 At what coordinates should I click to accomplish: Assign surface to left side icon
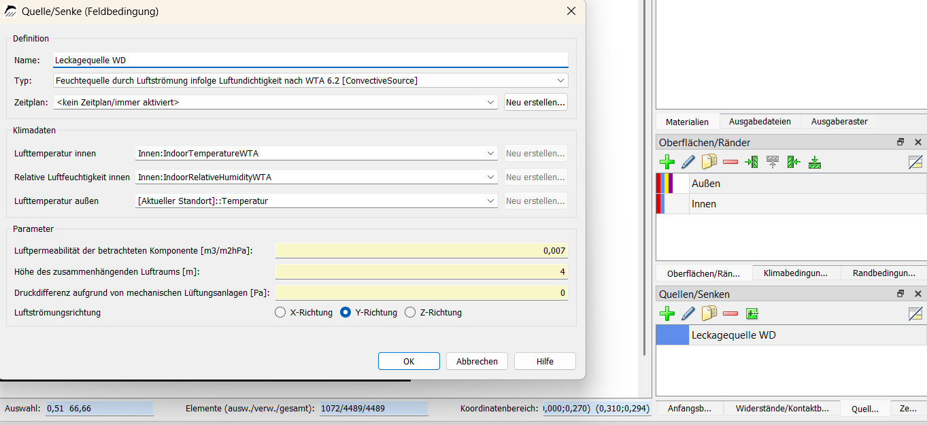752,162
